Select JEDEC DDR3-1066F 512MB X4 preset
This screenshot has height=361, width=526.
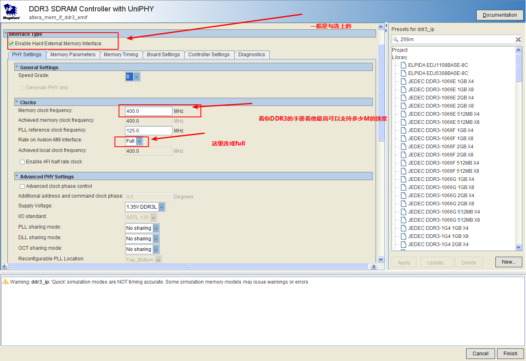click(444, 163)
